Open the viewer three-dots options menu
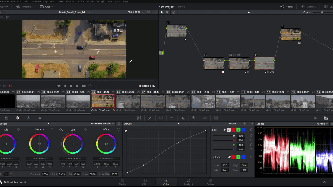 tap(155, 12)
